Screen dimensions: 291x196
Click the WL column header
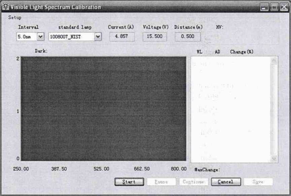(199, 52)
